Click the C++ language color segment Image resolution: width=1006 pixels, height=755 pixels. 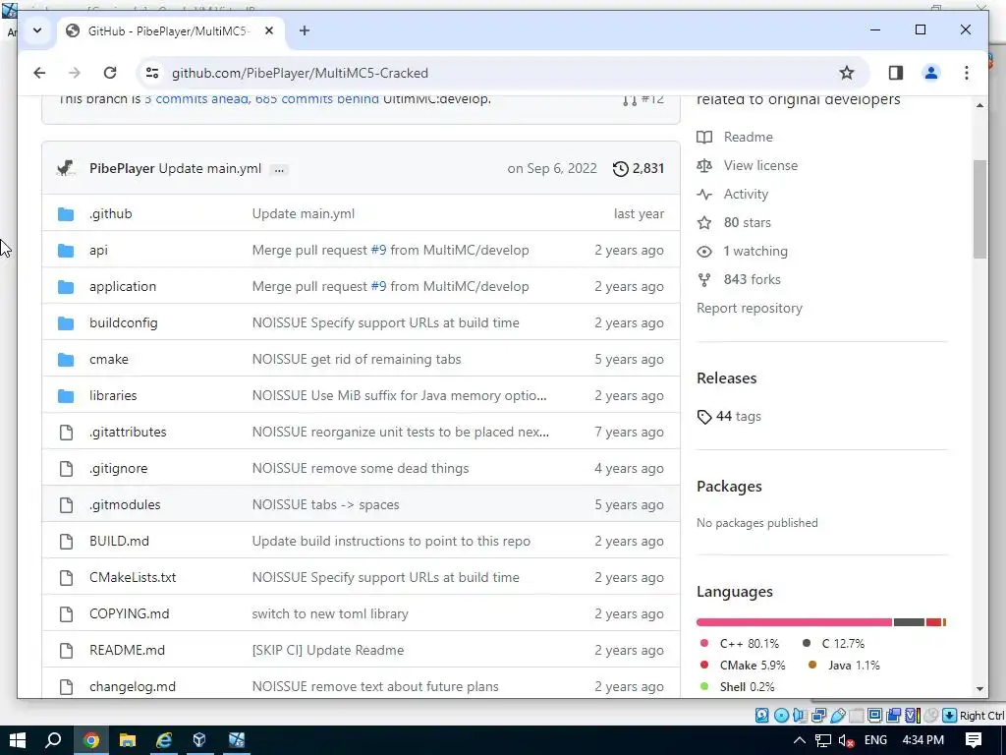tap(794, 622)
